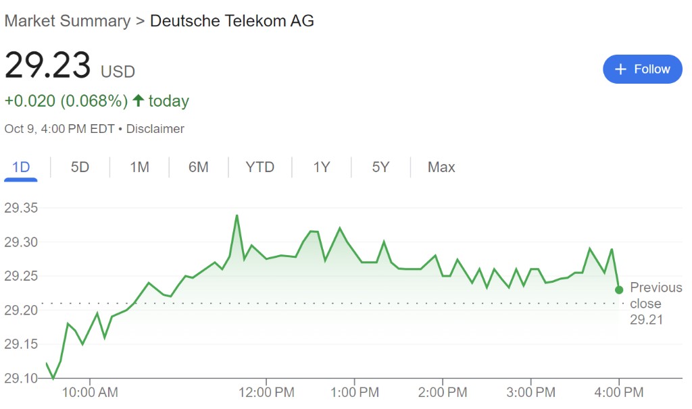Click the 29.23 USD price figure
692x409 pixels.
[x=48, y=66]
